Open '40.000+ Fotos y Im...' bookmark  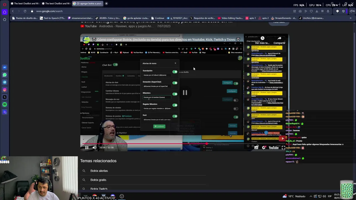[108, 18]
